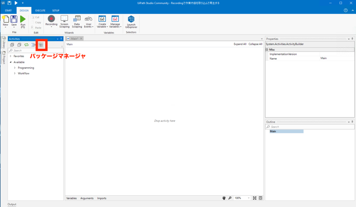This screenshot has width=356, height=207.
Task: Click the Save floppy icon in the ribbon
Action: (14, 19)
